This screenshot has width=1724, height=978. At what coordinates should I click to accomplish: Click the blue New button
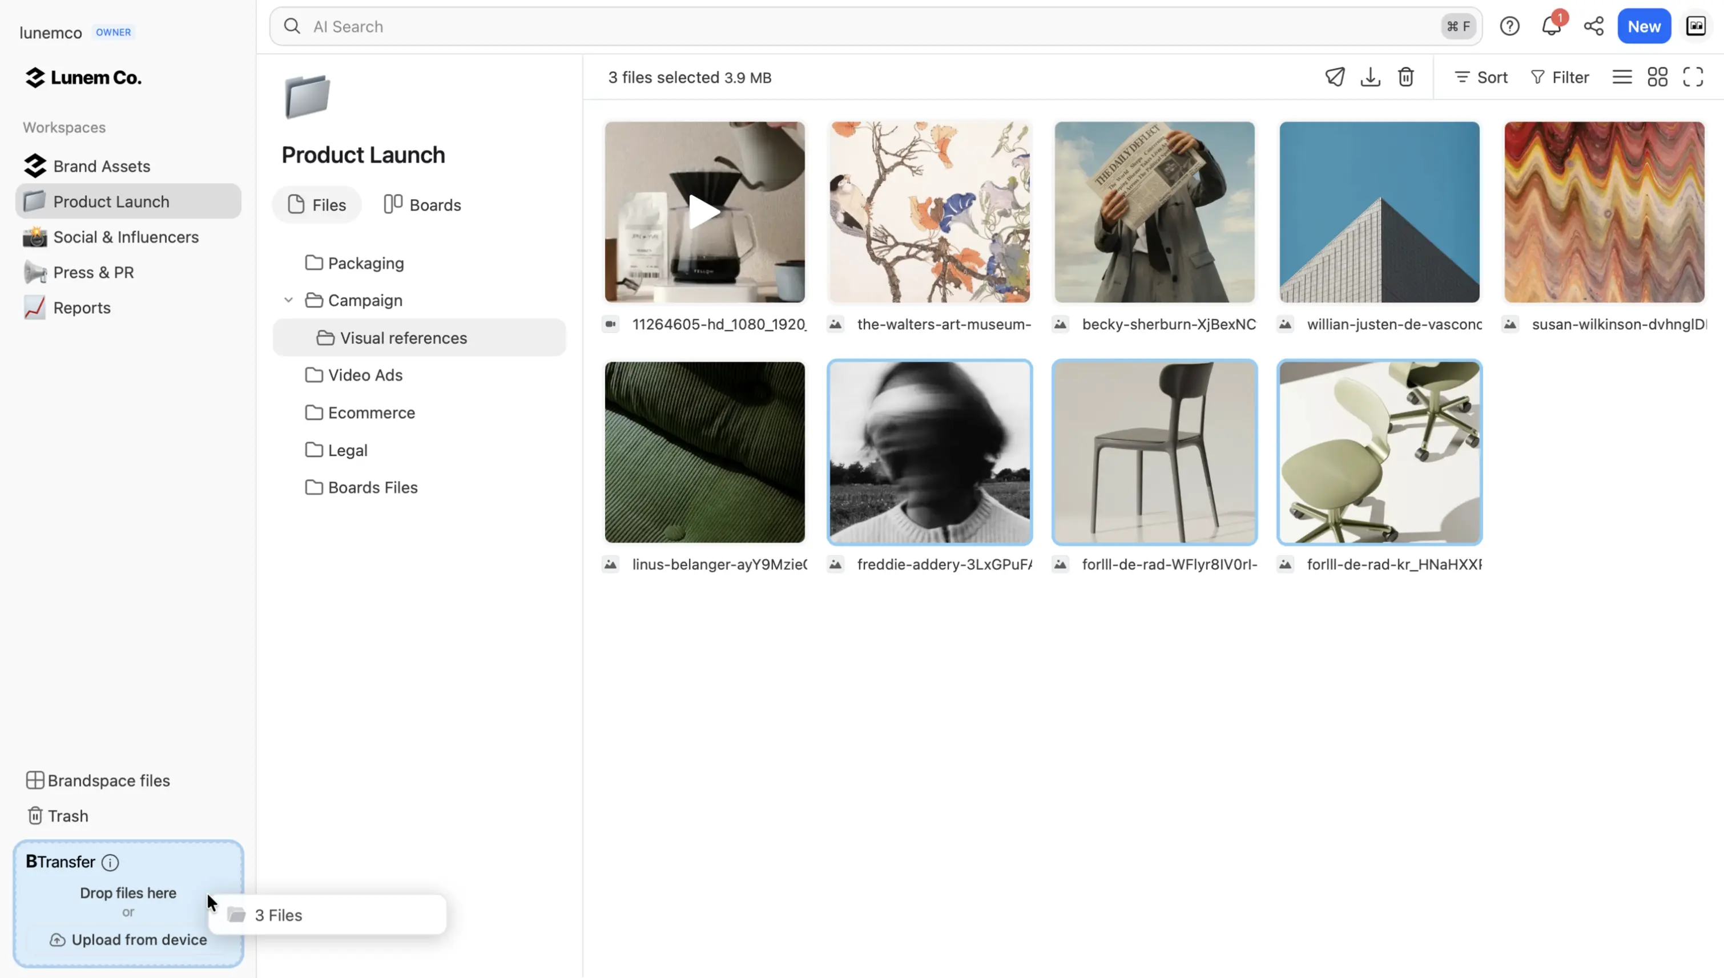pyautogui.click(x=1644, y=26)
